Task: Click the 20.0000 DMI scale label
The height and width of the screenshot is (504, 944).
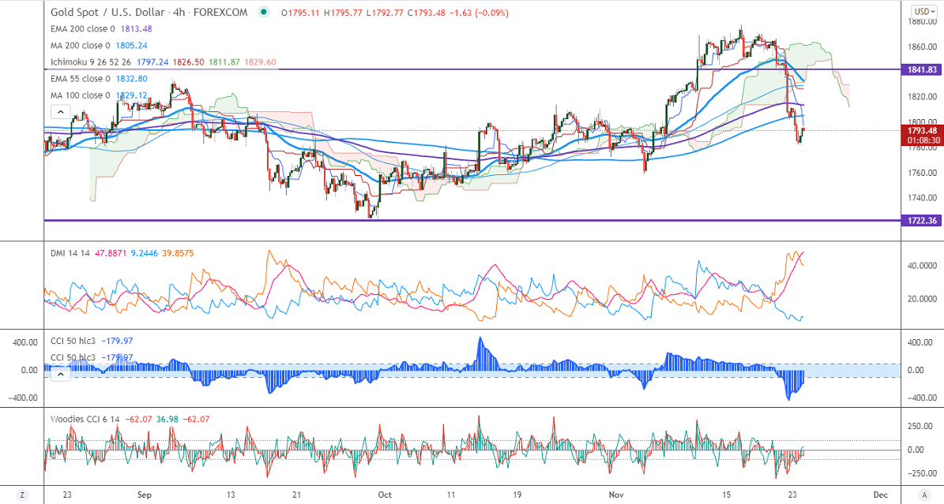Action: 923,299
